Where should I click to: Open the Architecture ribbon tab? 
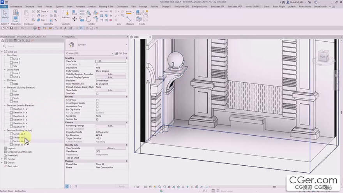tap(16, 7)
